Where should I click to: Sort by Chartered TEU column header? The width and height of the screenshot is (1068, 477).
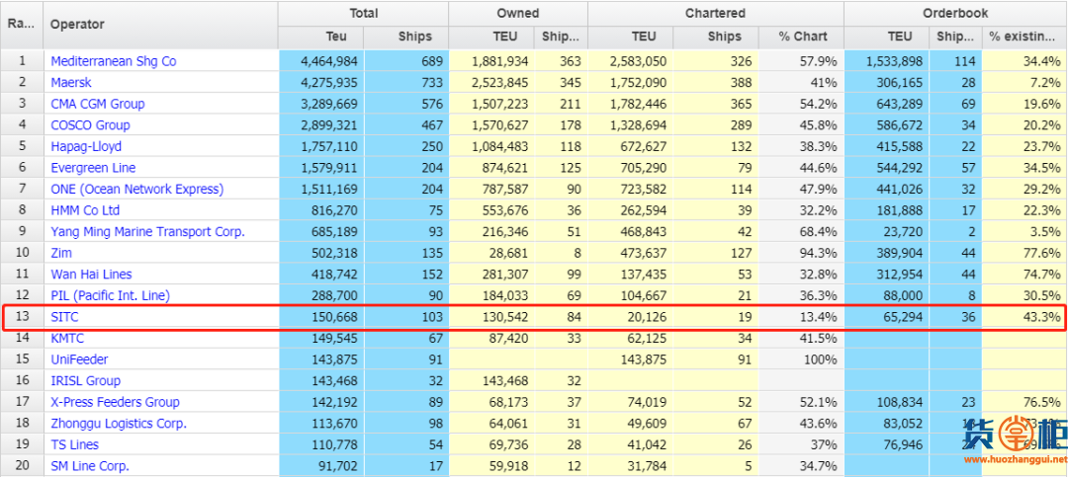630,37
